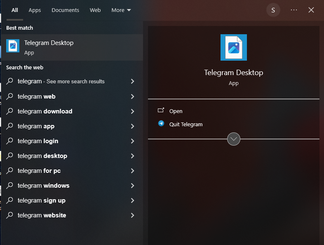Click search icon beside telegram sign up

[9, 200]
